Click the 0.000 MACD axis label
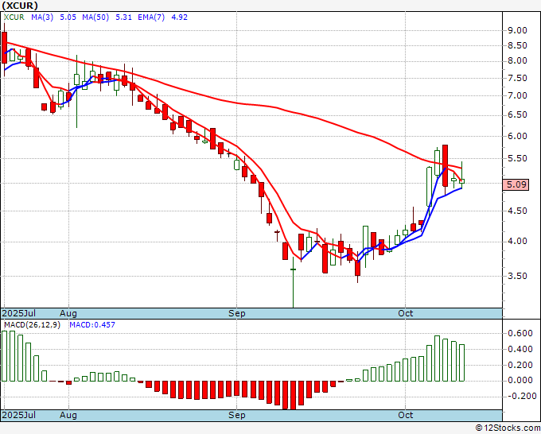This screenshot has height=434, width=541. pyautogui.click(x=520, y=380)
